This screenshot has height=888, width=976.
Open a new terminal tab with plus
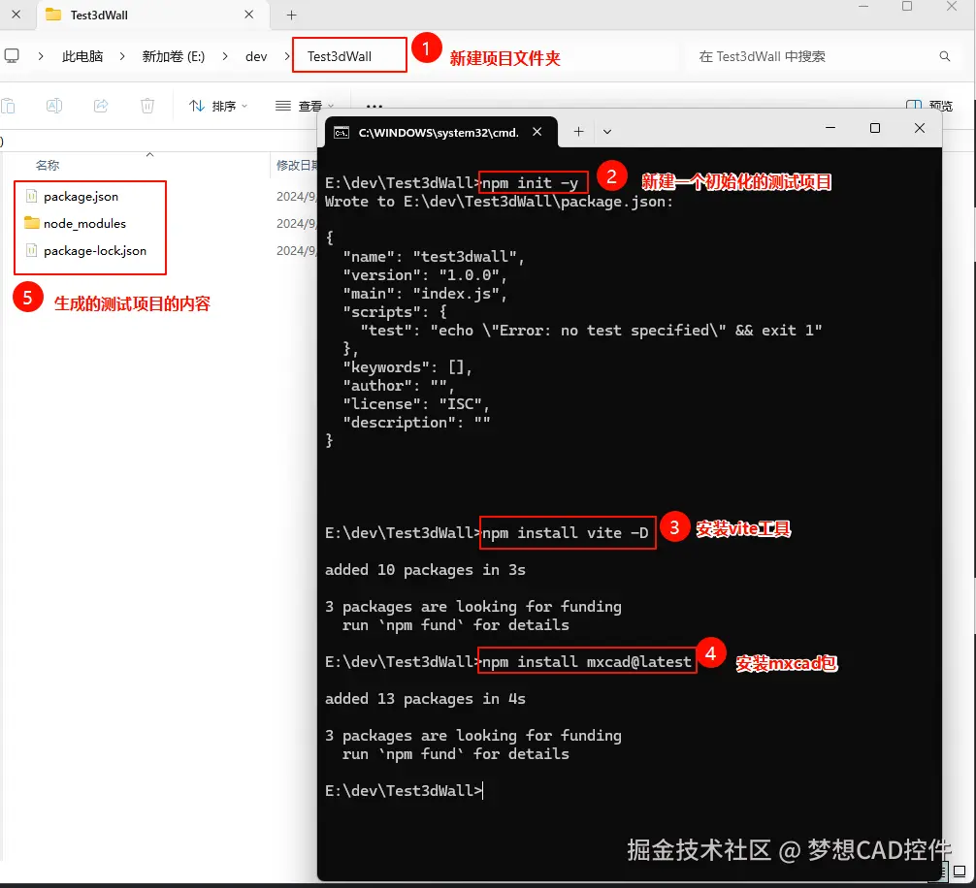(x=579, y=132)
